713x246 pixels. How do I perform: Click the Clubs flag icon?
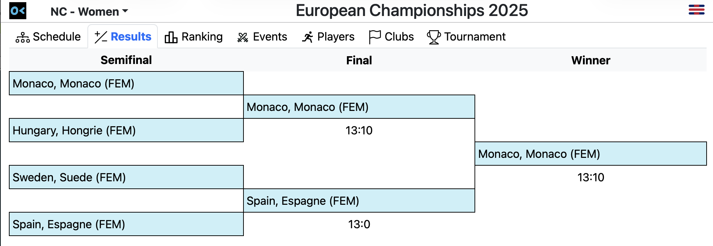pos(375,37)
